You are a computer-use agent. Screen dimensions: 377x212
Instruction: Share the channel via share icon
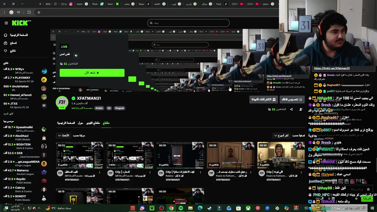click(x=291, y=110)
